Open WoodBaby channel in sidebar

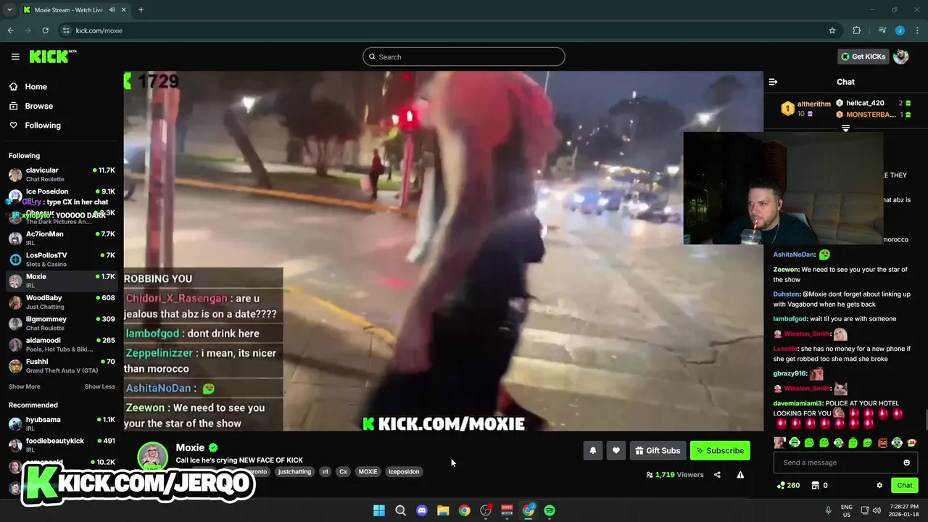coord(62,302)
